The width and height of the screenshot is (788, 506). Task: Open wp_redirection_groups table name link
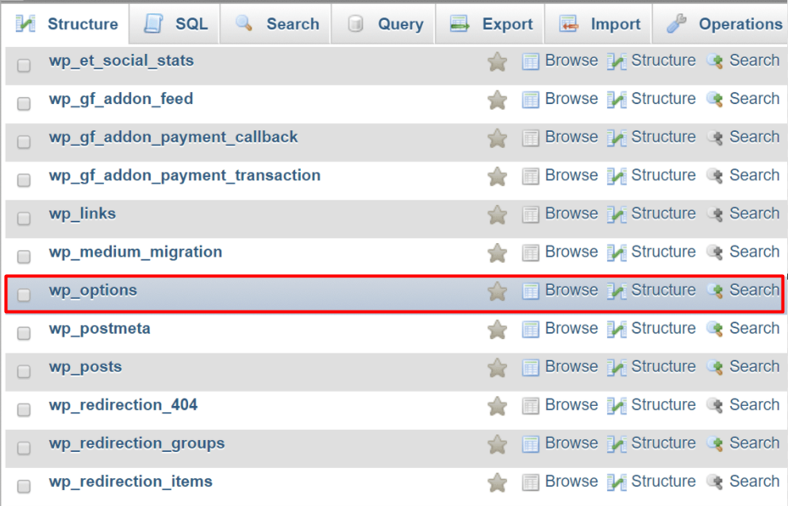tap(136, 443)
